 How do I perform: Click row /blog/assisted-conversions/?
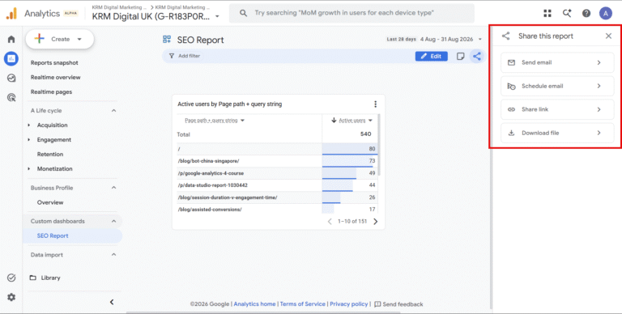[276, 209]
